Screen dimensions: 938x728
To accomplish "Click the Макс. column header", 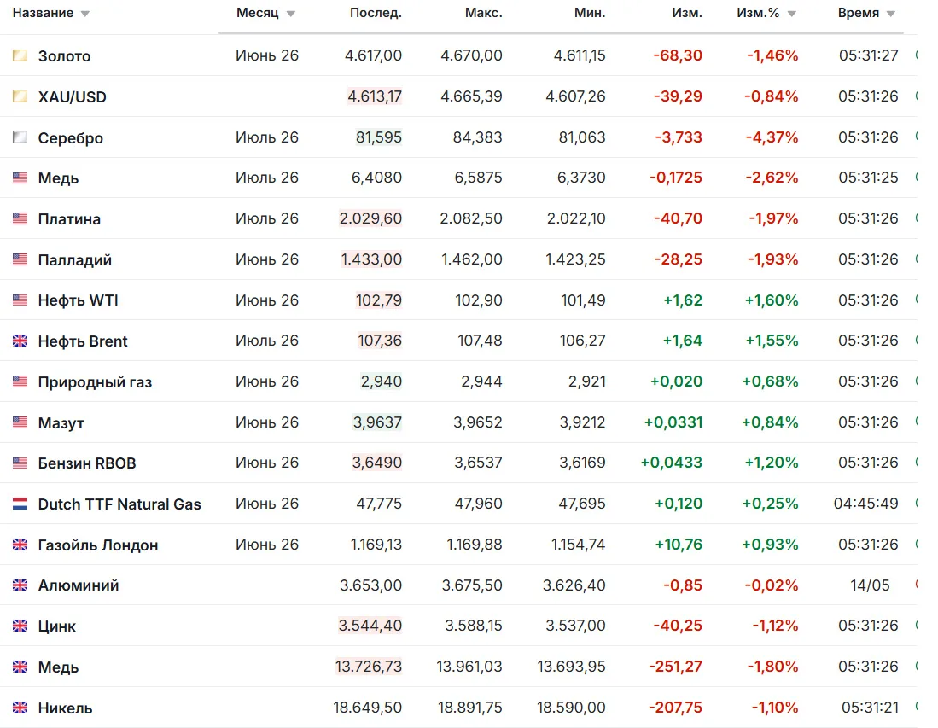I will 483,13.
